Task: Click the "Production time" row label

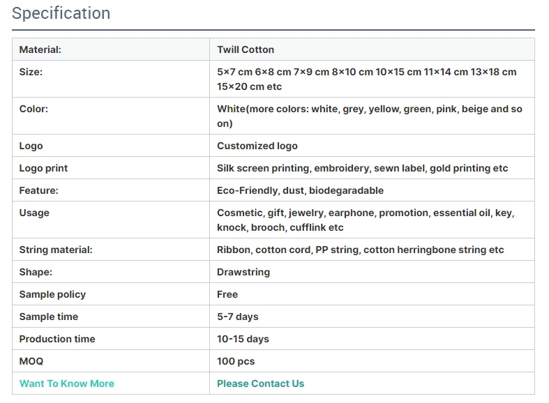Action: [57, 339]
